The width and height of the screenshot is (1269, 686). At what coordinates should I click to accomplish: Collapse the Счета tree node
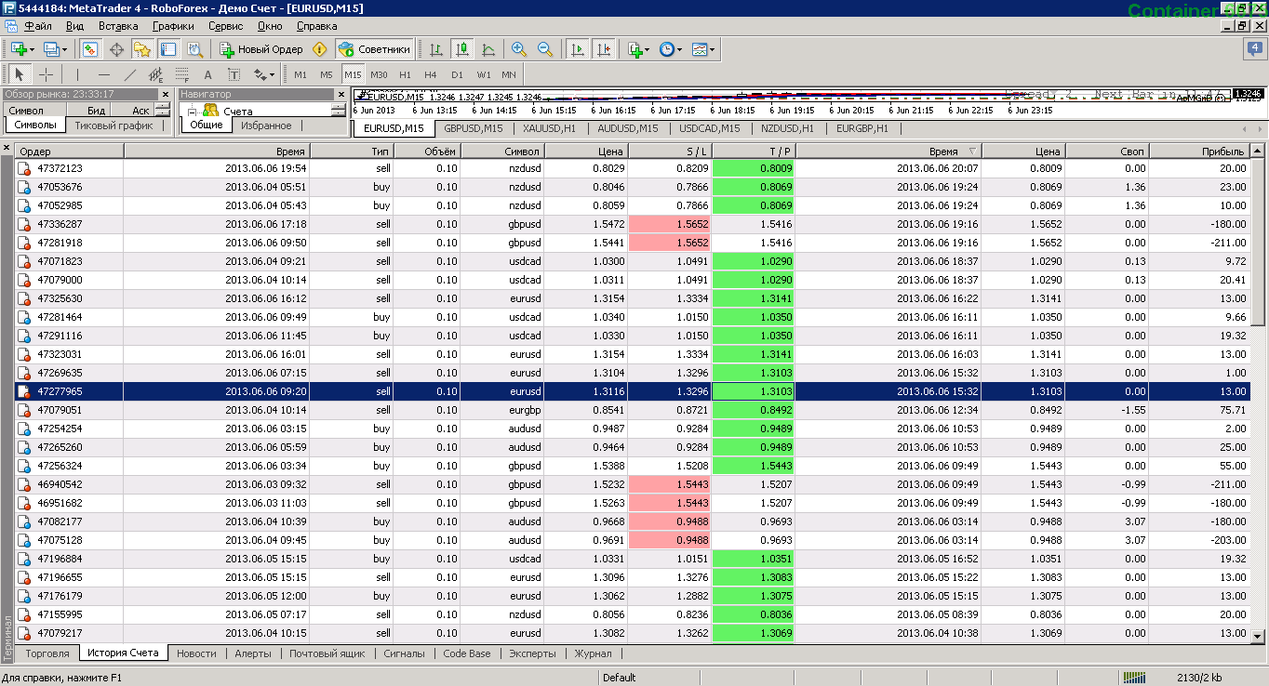[193, 111]
